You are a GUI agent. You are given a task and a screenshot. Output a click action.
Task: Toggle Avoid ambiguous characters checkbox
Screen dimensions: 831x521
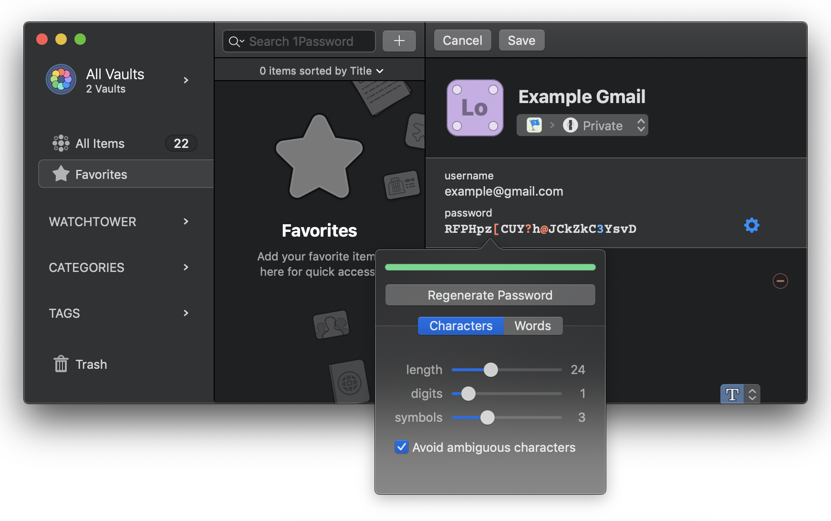402,447
